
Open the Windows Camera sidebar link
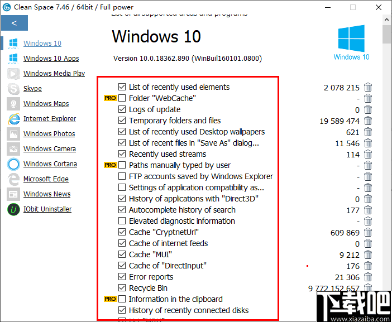pos(50,149)
